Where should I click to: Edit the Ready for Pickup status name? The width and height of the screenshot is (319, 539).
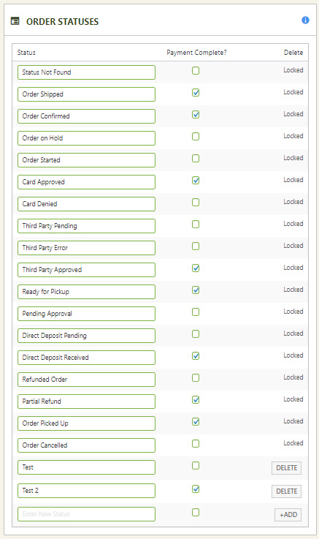[x=86, y=292]
